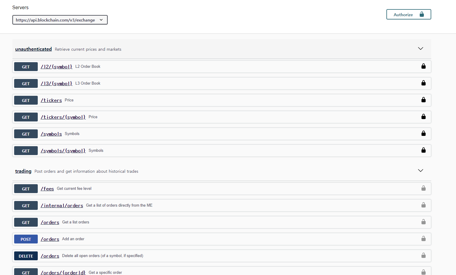Image resolution: width=456 pixels, height=275 pixels.
Task: Expand the GET /tickers endpoint
Action: pyautogui.click(x=222, y=100)
